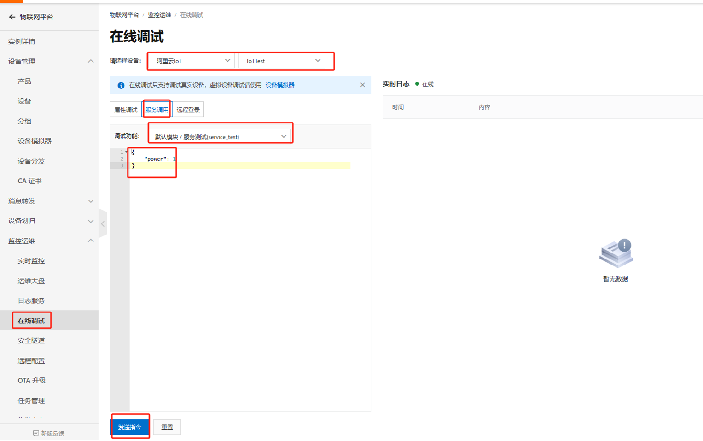Open the 调试功能 service dropdown
The width and height of the screenshot is (703, 441).
220,136
